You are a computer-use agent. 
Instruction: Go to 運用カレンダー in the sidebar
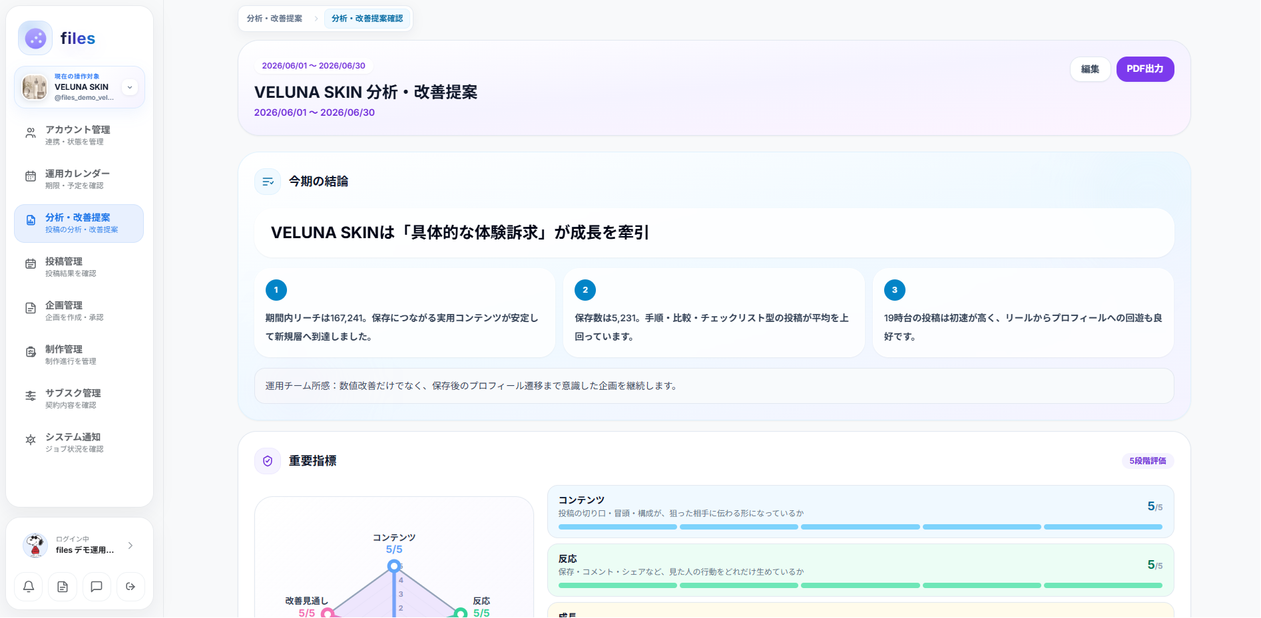coord(79,179)
